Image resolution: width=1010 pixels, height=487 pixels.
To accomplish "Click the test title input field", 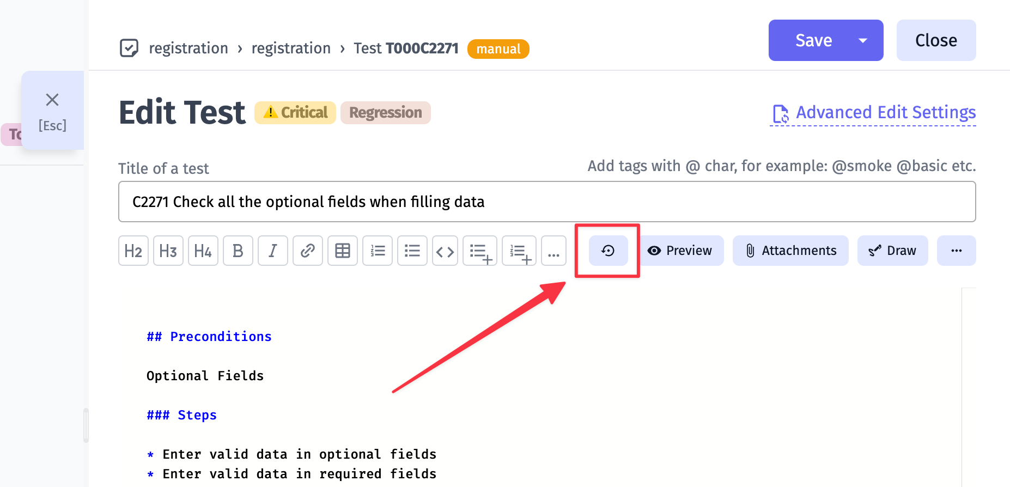I will (x=547, y=202).
